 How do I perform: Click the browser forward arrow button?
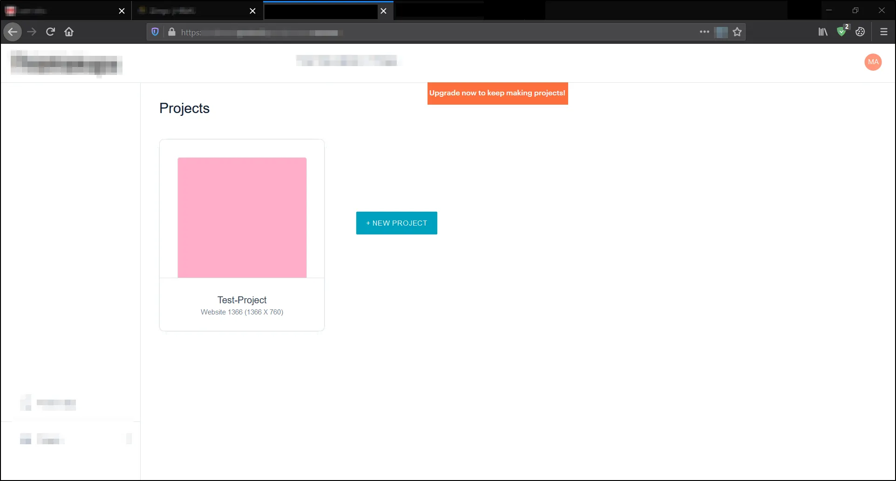[x=32, y=32]
